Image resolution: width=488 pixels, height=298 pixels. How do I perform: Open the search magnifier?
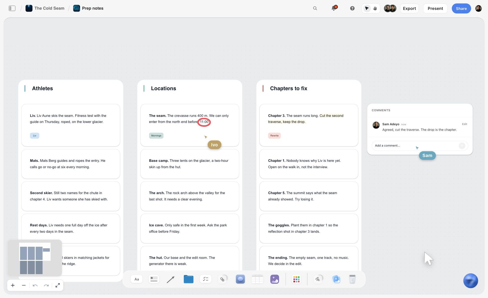[315, 8]
